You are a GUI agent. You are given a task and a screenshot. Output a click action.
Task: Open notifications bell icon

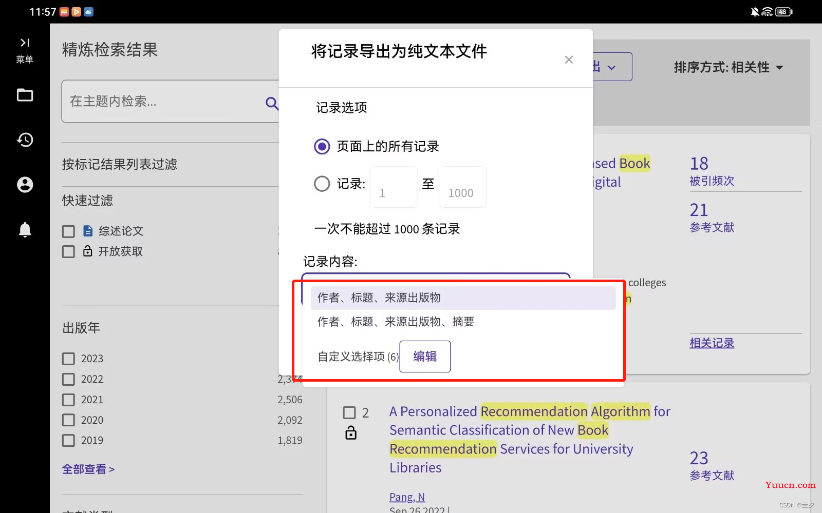point(25,229)
